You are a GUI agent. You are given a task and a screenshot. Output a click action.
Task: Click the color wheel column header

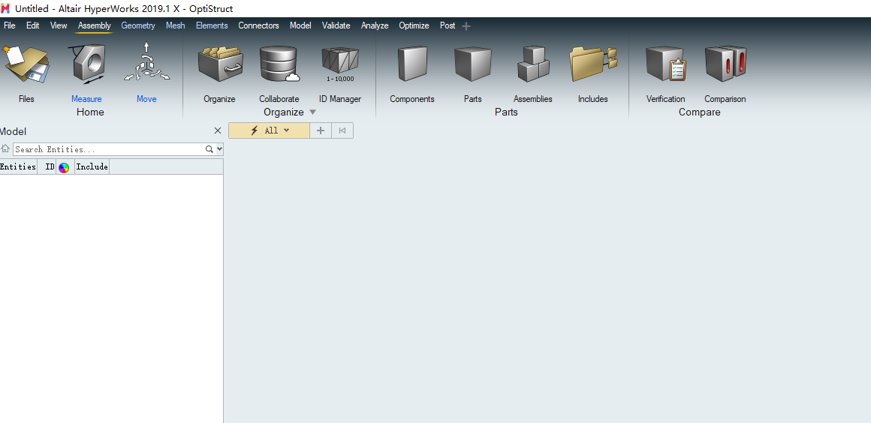click(x=64, y=167)
